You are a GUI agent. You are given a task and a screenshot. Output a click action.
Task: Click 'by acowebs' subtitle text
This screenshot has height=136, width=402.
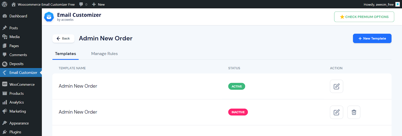(65, 20)
